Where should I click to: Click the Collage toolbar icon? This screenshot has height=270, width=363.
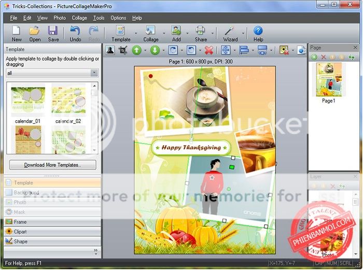[x=151, y=34]
